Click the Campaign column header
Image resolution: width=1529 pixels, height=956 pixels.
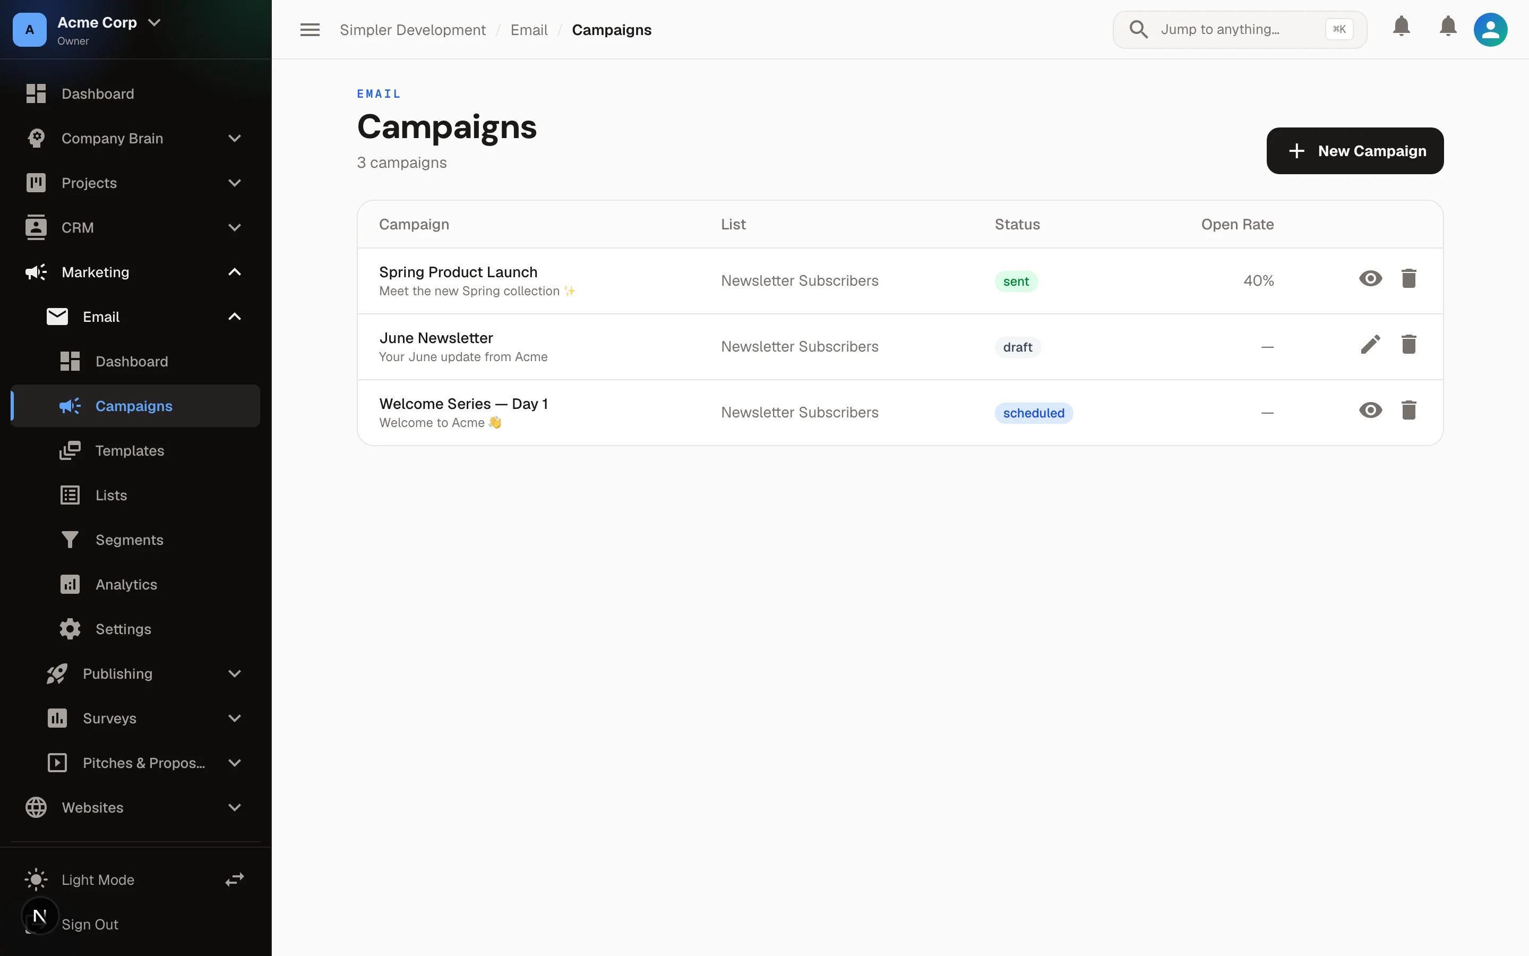414,225
